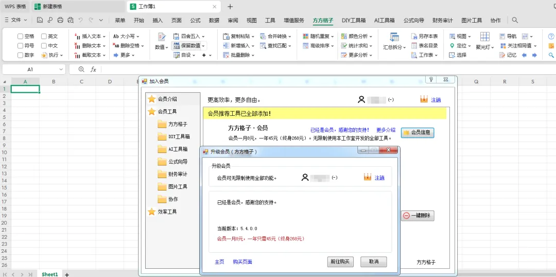Screen dimensions: 556x277
Task: Click 注销 link in 升级会员 dialog
Action: pyautogui.click(x=379, y=178)
